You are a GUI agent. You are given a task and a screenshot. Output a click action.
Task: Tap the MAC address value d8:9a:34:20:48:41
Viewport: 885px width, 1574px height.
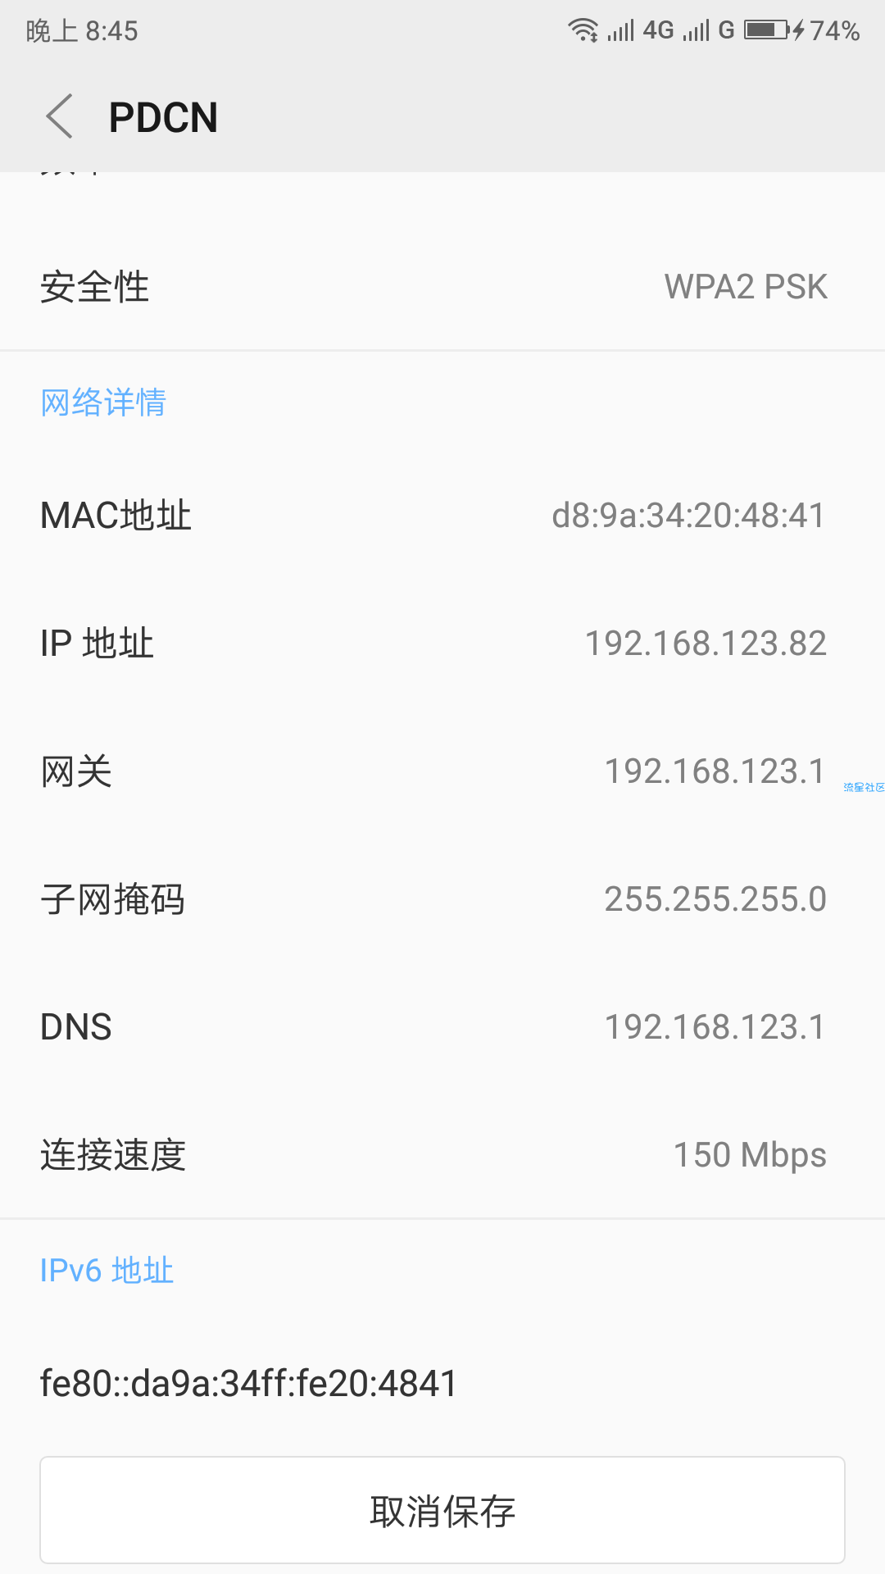(x=688, y=516)
